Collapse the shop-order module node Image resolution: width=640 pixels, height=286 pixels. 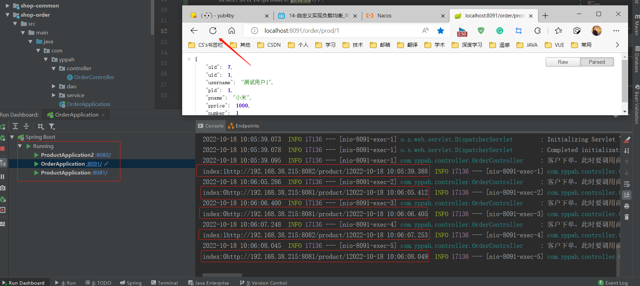pyautogui.click(x=8, y=15)
